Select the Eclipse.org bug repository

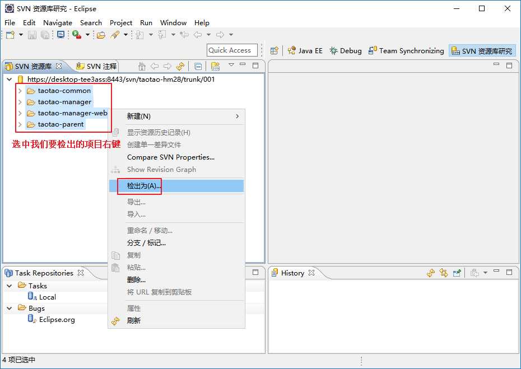coord(52,320)
